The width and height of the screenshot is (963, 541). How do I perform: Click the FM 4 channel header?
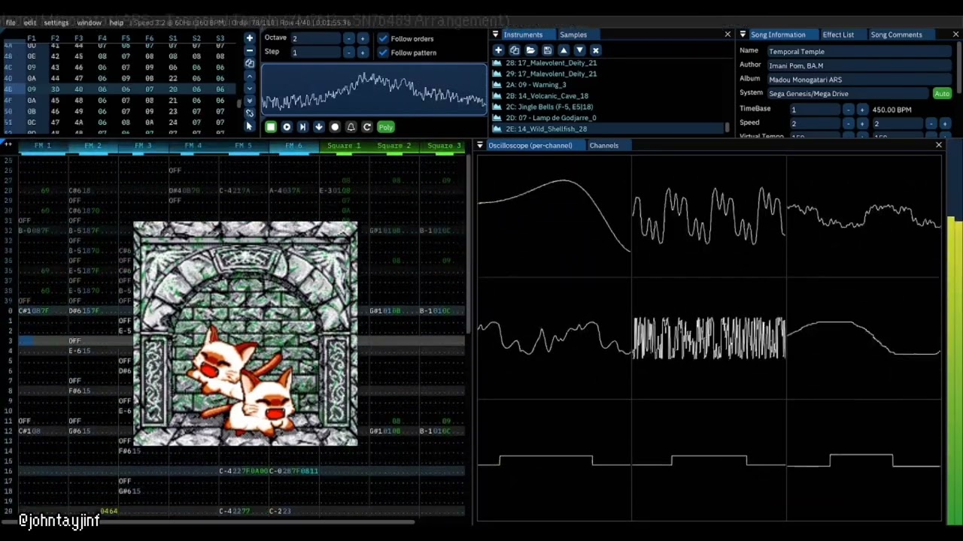coord(193,145)
